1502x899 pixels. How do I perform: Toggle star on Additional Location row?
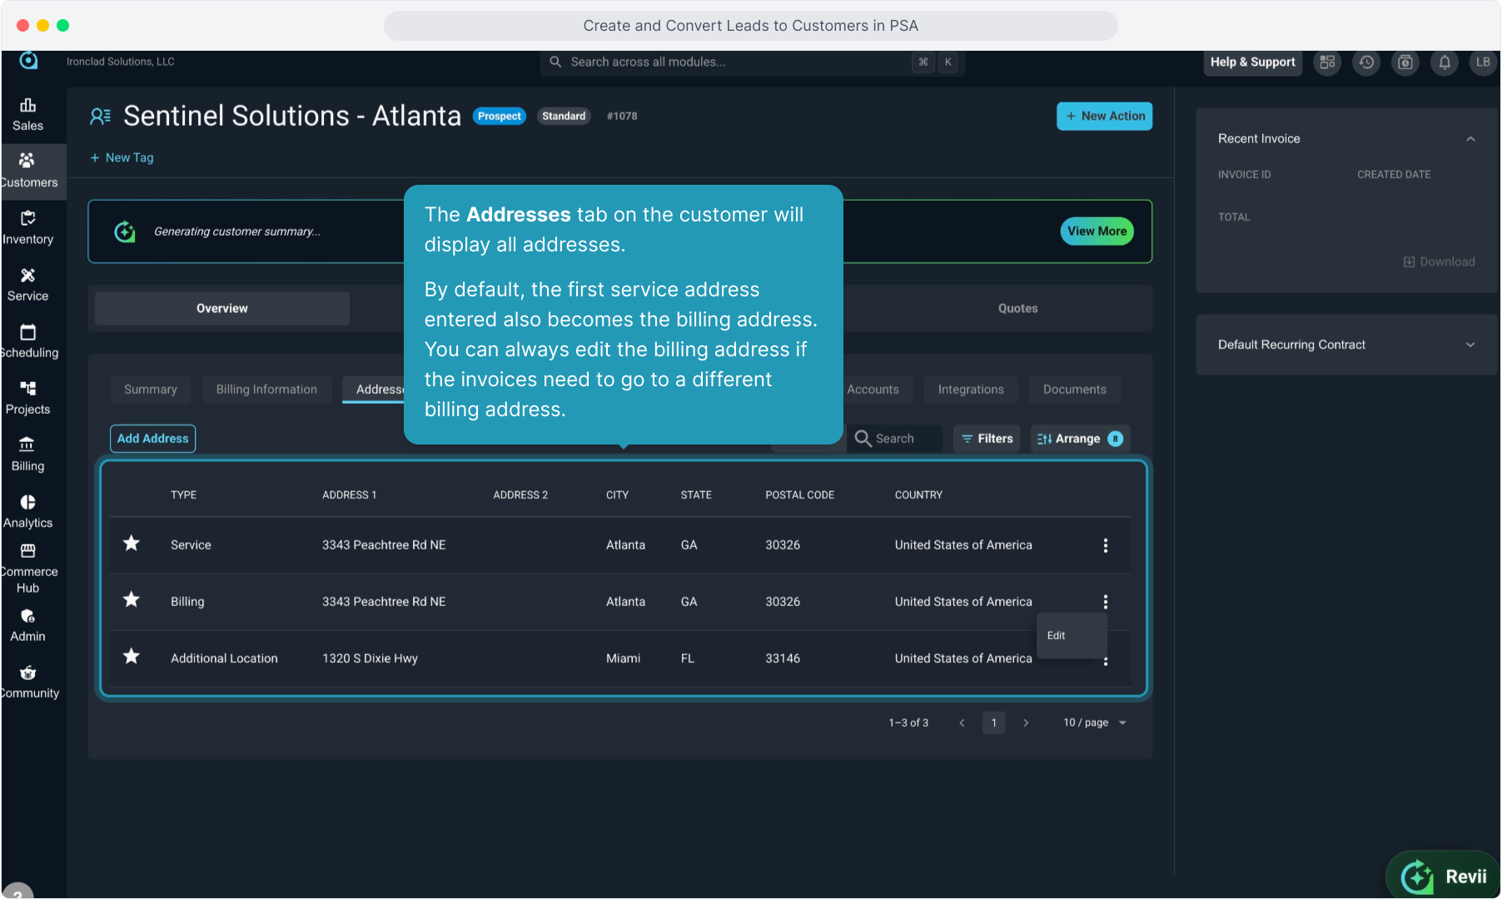click(132, 657)
